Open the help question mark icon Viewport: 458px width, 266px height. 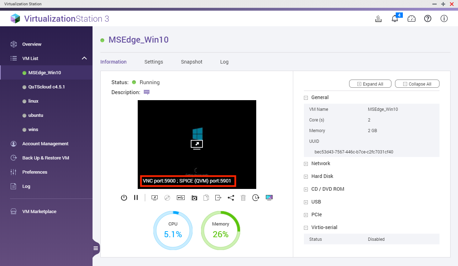[x=428, y=18]
